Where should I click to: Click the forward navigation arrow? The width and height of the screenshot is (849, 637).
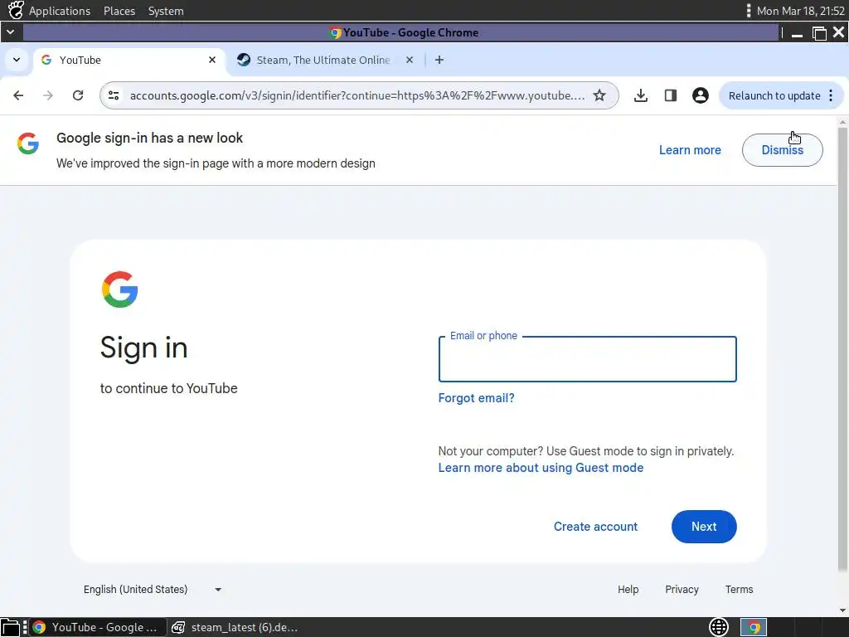pos(48,96)
